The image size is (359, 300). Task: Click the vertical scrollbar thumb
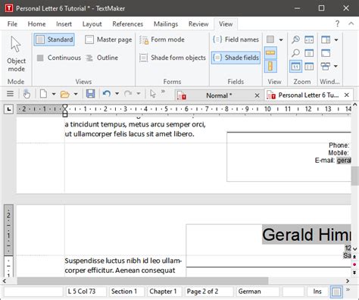pos(355,176)
